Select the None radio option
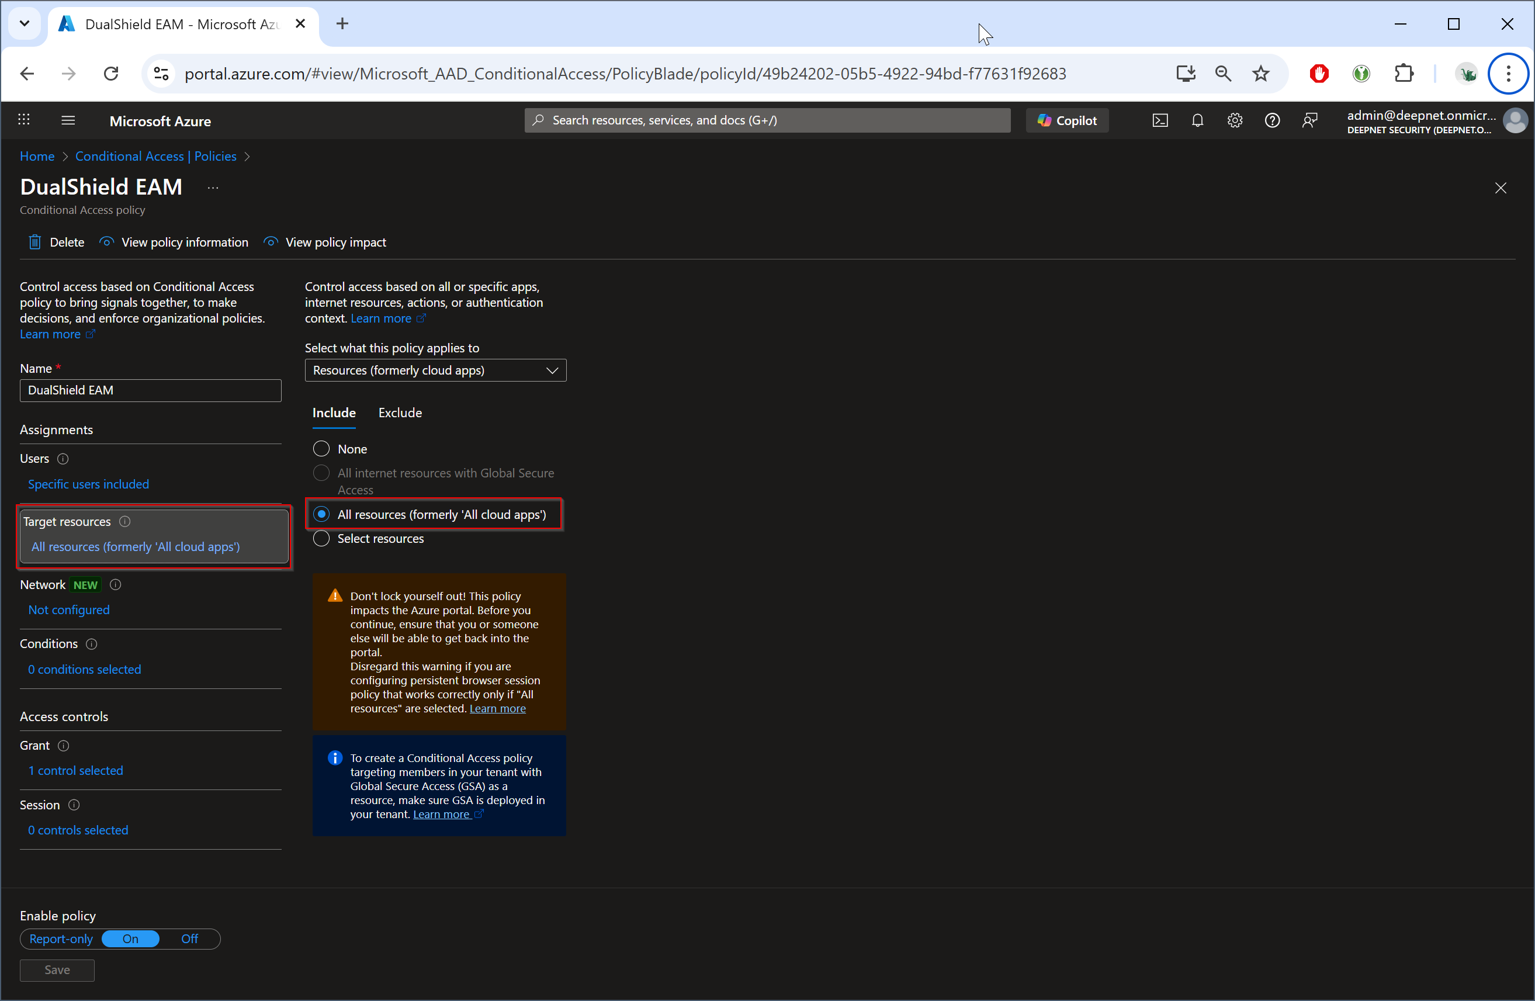 321,449
